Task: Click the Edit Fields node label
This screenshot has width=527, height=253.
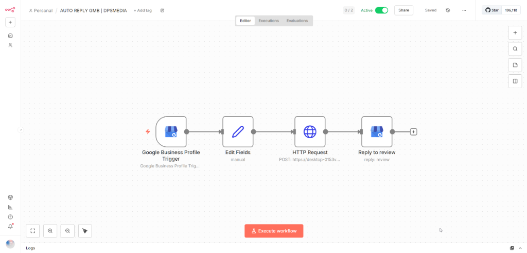Action: coord(238,153)
